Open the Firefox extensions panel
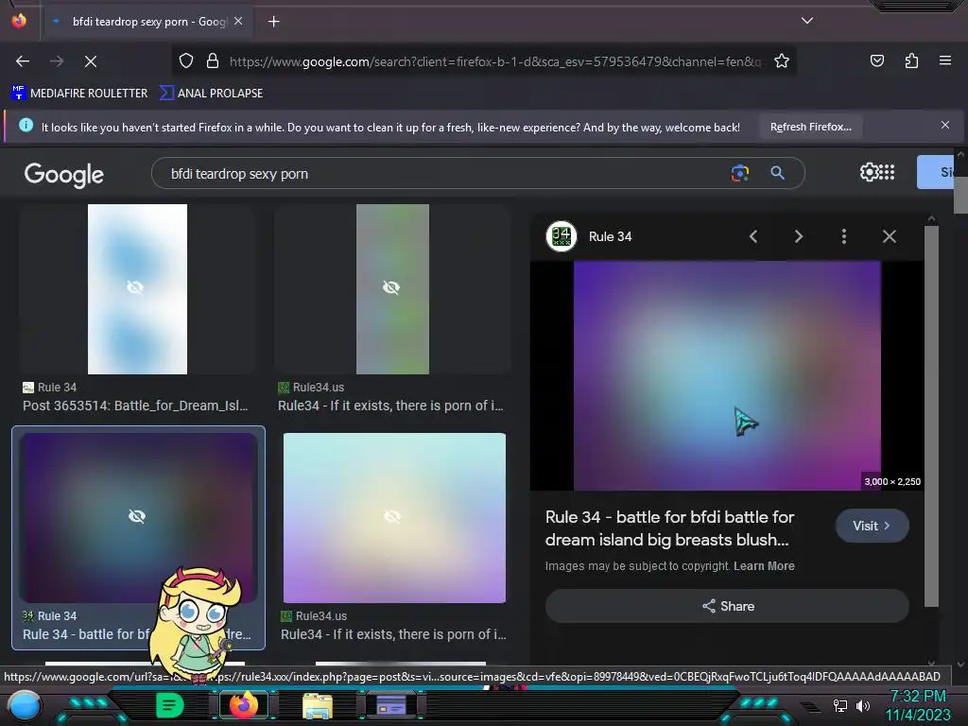 pos(911,60)
